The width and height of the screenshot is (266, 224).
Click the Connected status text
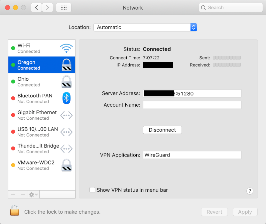click(157, 49)
